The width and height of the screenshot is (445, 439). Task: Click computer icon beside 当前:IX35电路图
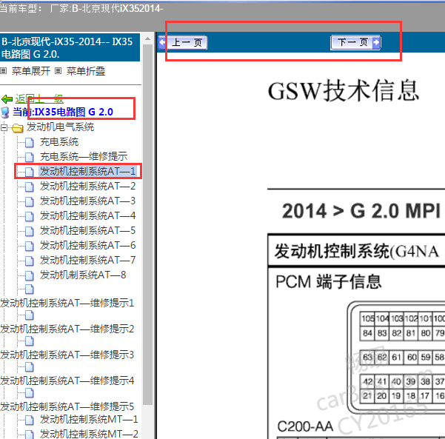(x=5, y=113)
